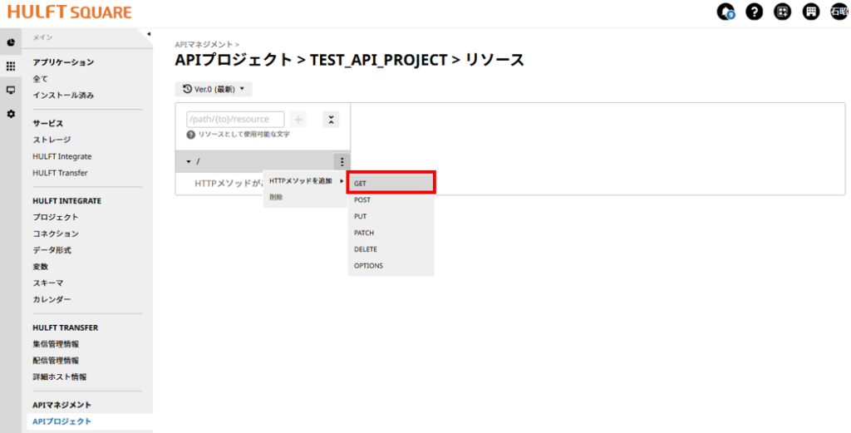The height and width of the screenshot is (433, 851).
Task: Open 集信管理情報 in the sidebar
Action: 56,344
